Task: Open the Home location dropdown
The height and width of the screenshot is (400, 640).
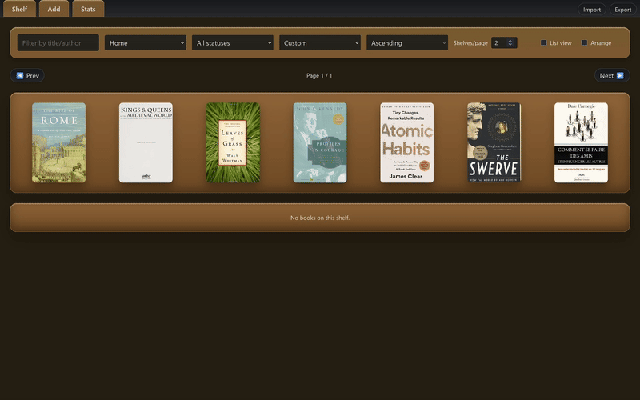Action: point(146,43)
